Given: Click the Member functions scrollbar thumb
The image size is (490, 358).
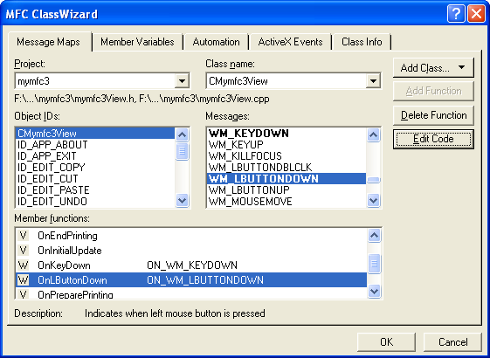Looking at the screenshot, I should tap(374, 264).
